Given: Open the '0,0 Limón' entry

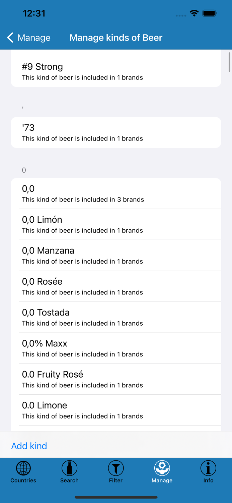Looking at the screenshot, I should 116,224.
